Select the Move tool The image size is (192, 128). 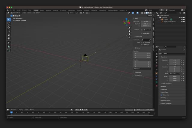tap(9, 28)
